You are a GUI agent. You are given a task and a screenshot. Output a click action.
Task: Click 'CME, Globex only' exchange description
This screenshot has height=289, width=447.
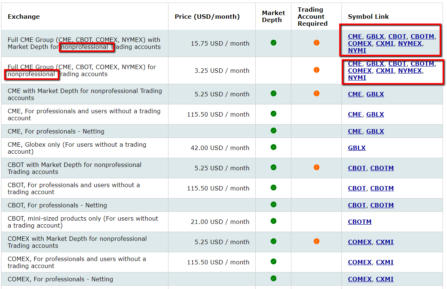pyautogui.click(x=77, y=148)
